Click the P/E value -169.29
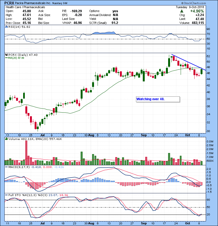The width and height of the screenshot is (218, 226). click(x=76, y=11)
